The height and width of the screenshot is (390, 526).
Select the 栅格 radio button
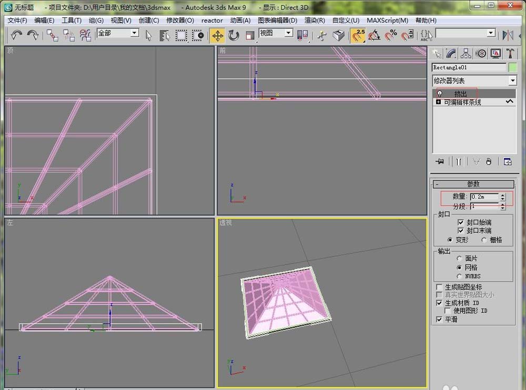pos(484,240)
